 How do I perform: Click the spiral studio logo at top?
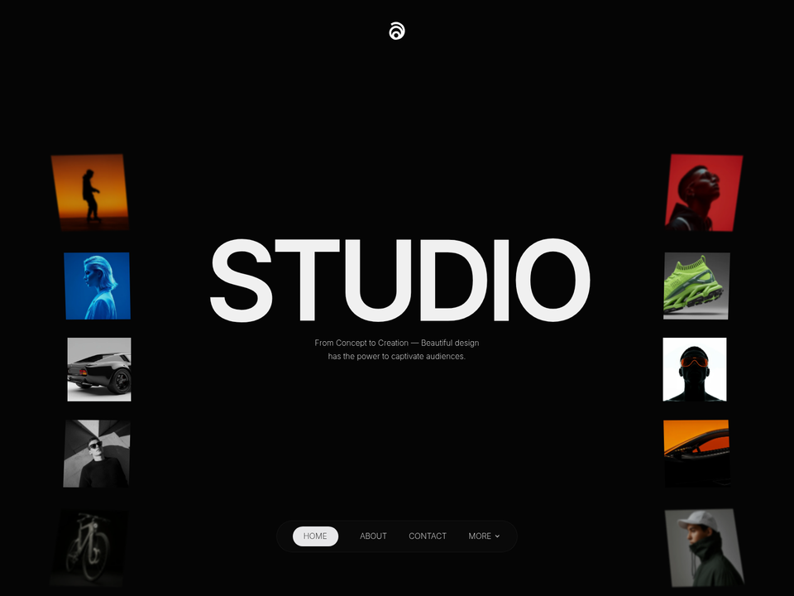pos(397,31)
